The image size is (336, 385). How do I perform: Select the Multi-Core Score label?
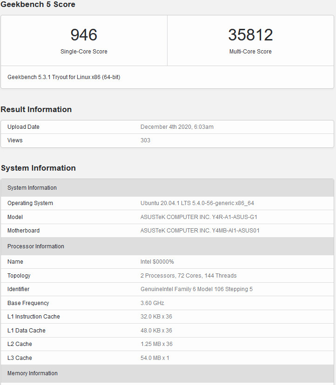coord(250,51)
